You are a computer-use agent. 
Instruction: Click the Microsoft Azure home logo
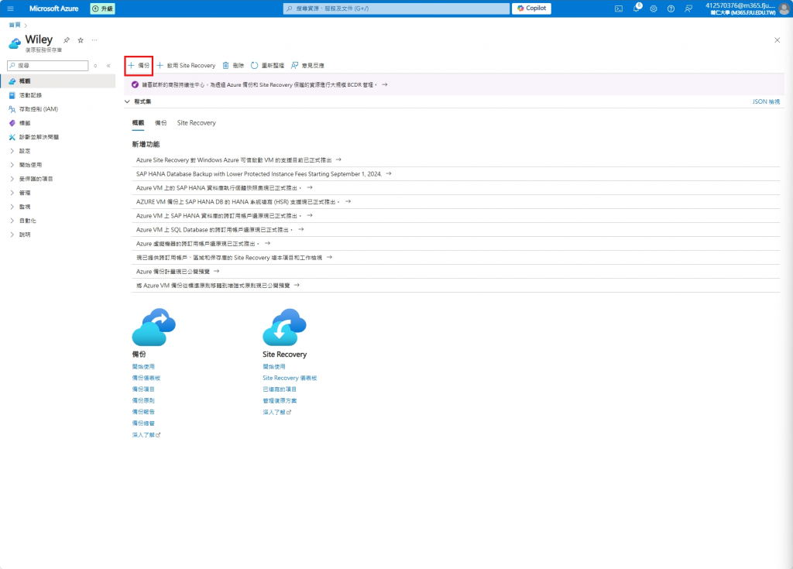point(53,9)
